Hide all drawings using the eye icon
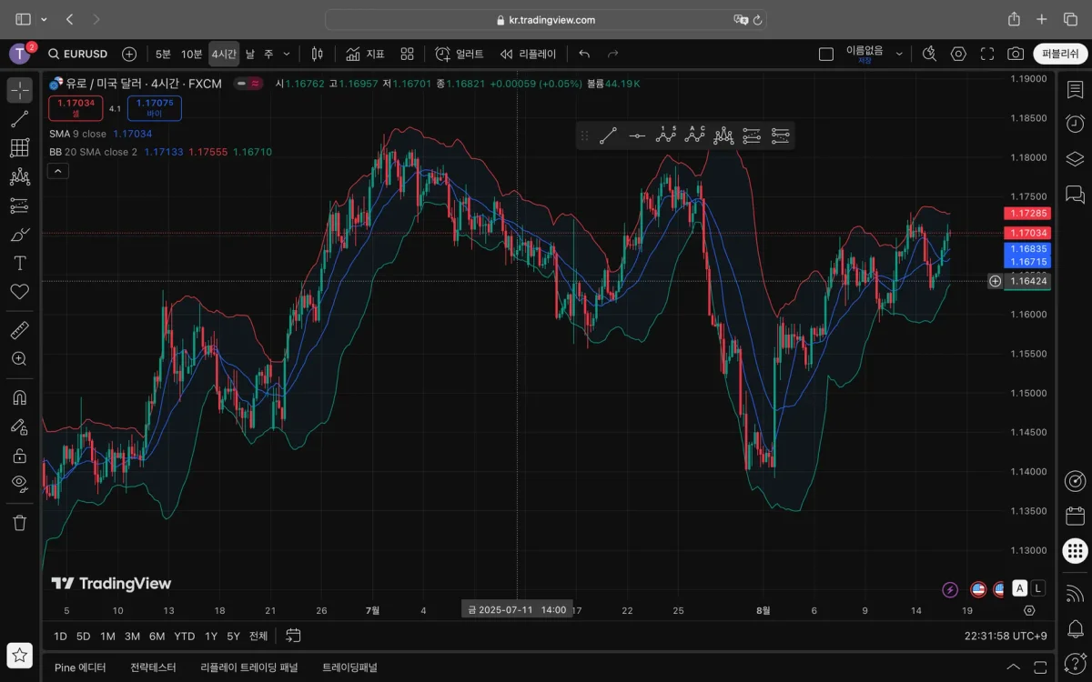Viewport: 1092px width, 682px height. pos(19,482)
